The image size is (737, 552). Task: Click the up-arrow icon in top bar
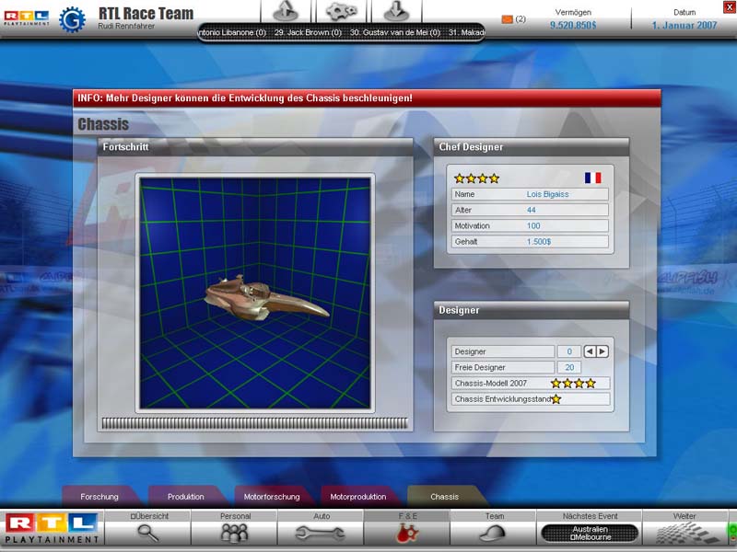pyautogui.click(x=286, y=11)
